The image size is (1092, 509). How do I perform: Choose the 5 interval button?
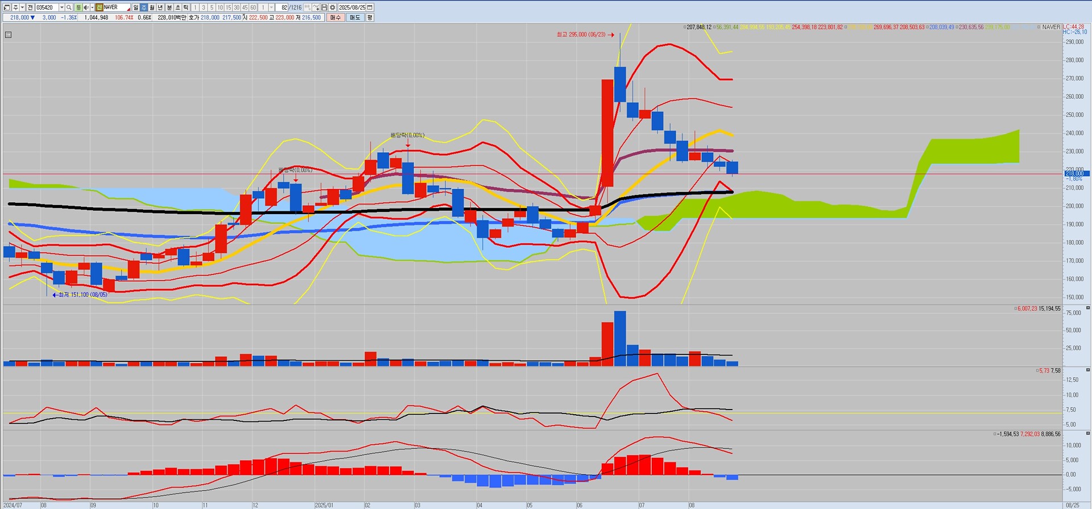click(212, 7)
